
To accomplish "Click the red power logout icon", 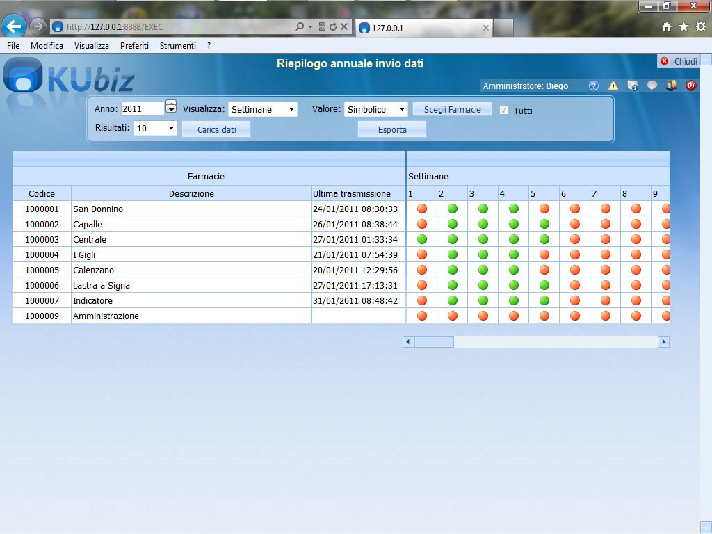I will (x=690, y=86).
